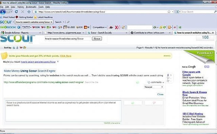The height and width of the screenshot is (134, 217).
Task: Click the RSS feed icon in SEO toolbar
Action: click(170, 27)
